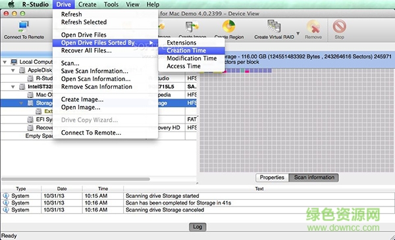This screenshot has width=395, height=240.
Task: Switch to the Scan information tab
Action: (x=314, y=178)
